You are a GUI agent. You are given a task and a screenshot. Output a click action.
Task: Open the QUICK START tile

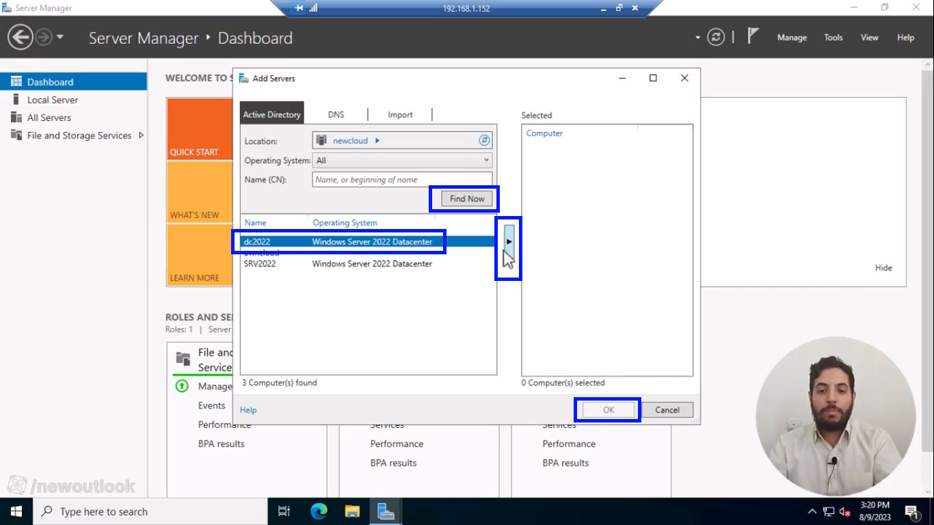click(199, 129)
